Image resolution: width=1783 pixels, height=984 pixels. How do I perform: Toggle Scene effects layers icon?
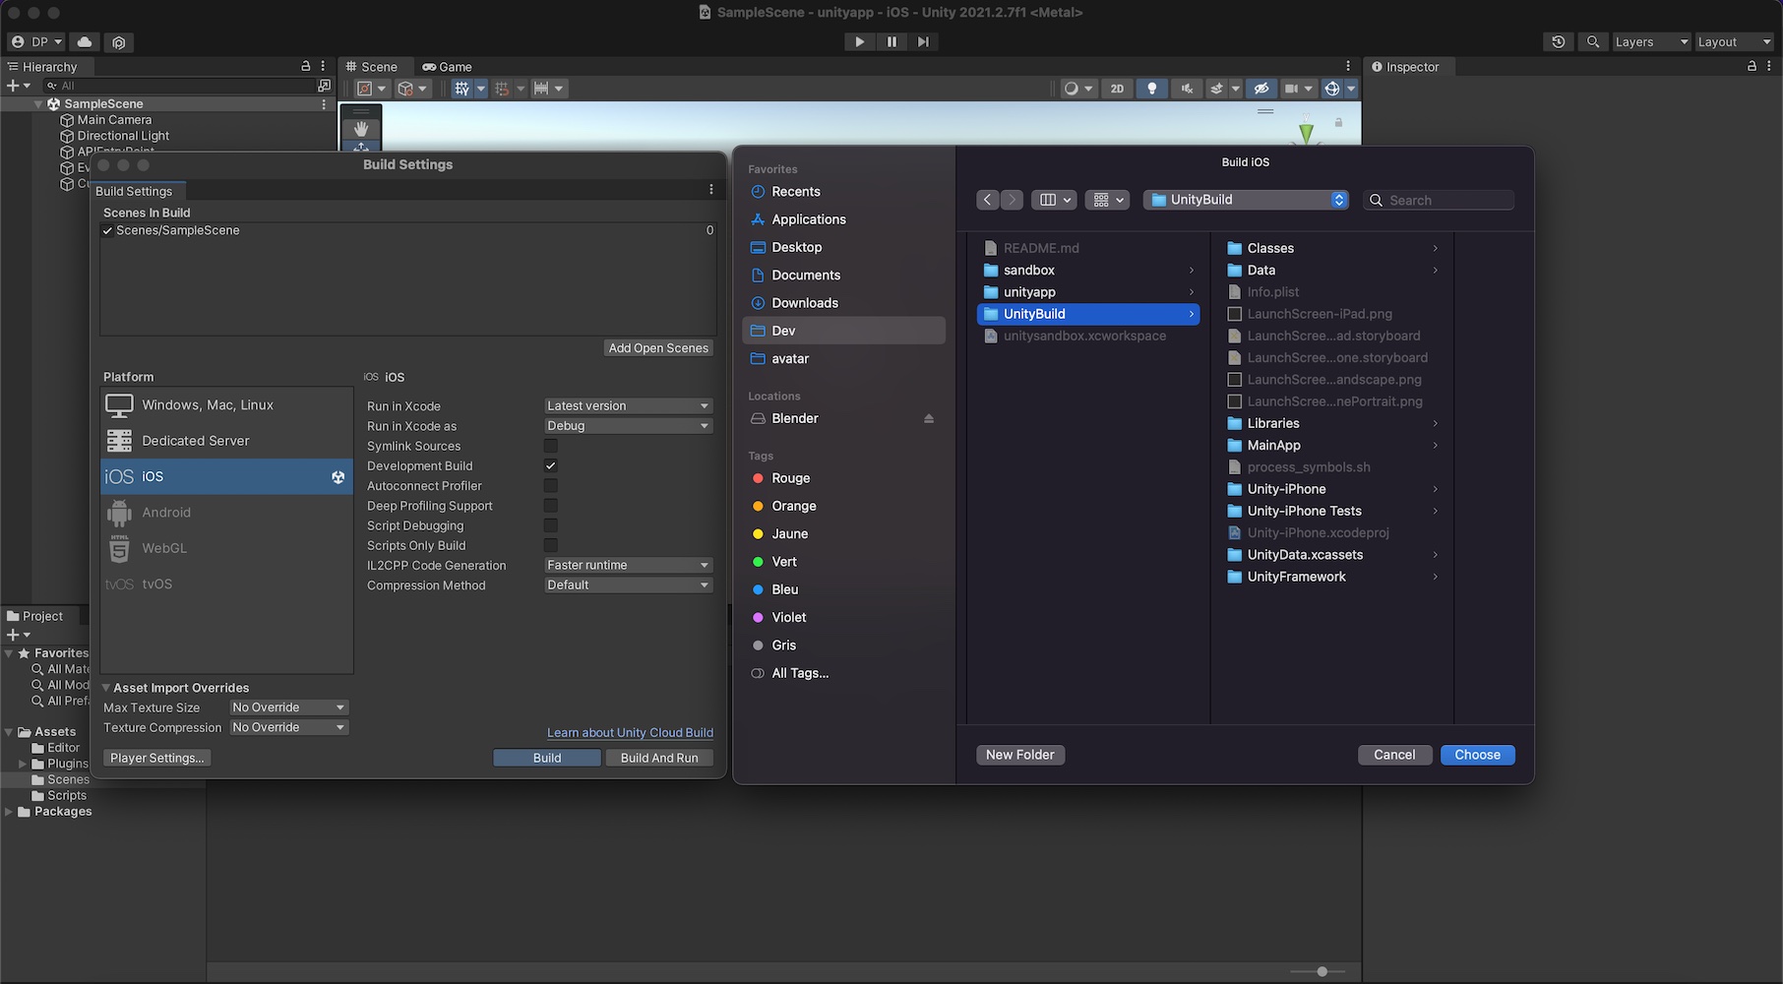click(1217, 89)
